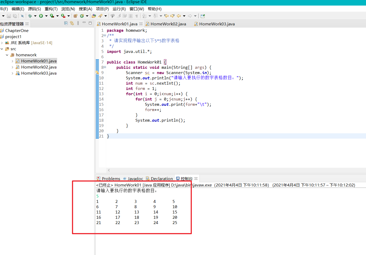Image resolution: width=366 pixels, height=255 pixels.
Task: Click the Open Perspective icon
Action: click(x=203, y=16)
